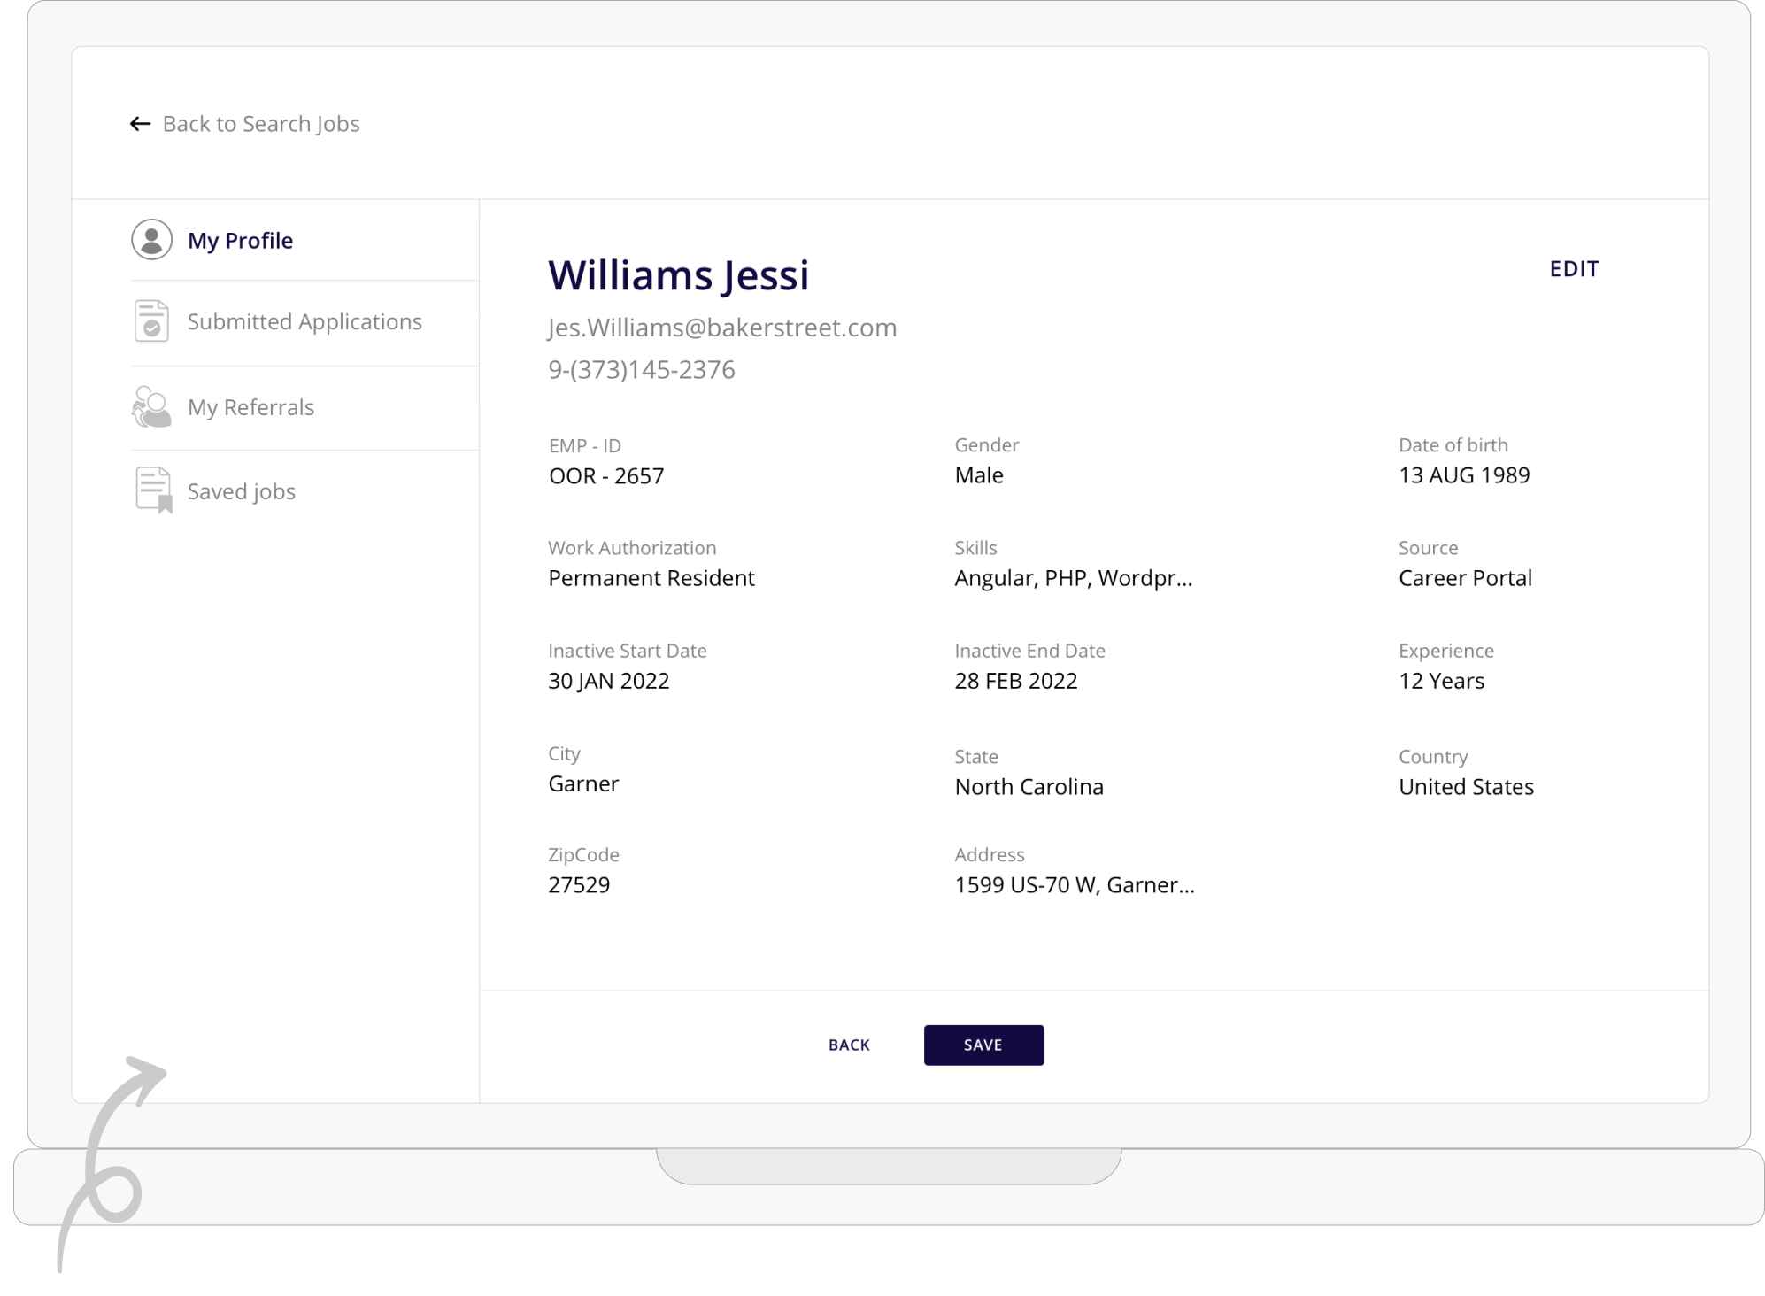Click the Saved jobs bookmark icon

pyautogui.click(x=153, y=490)
